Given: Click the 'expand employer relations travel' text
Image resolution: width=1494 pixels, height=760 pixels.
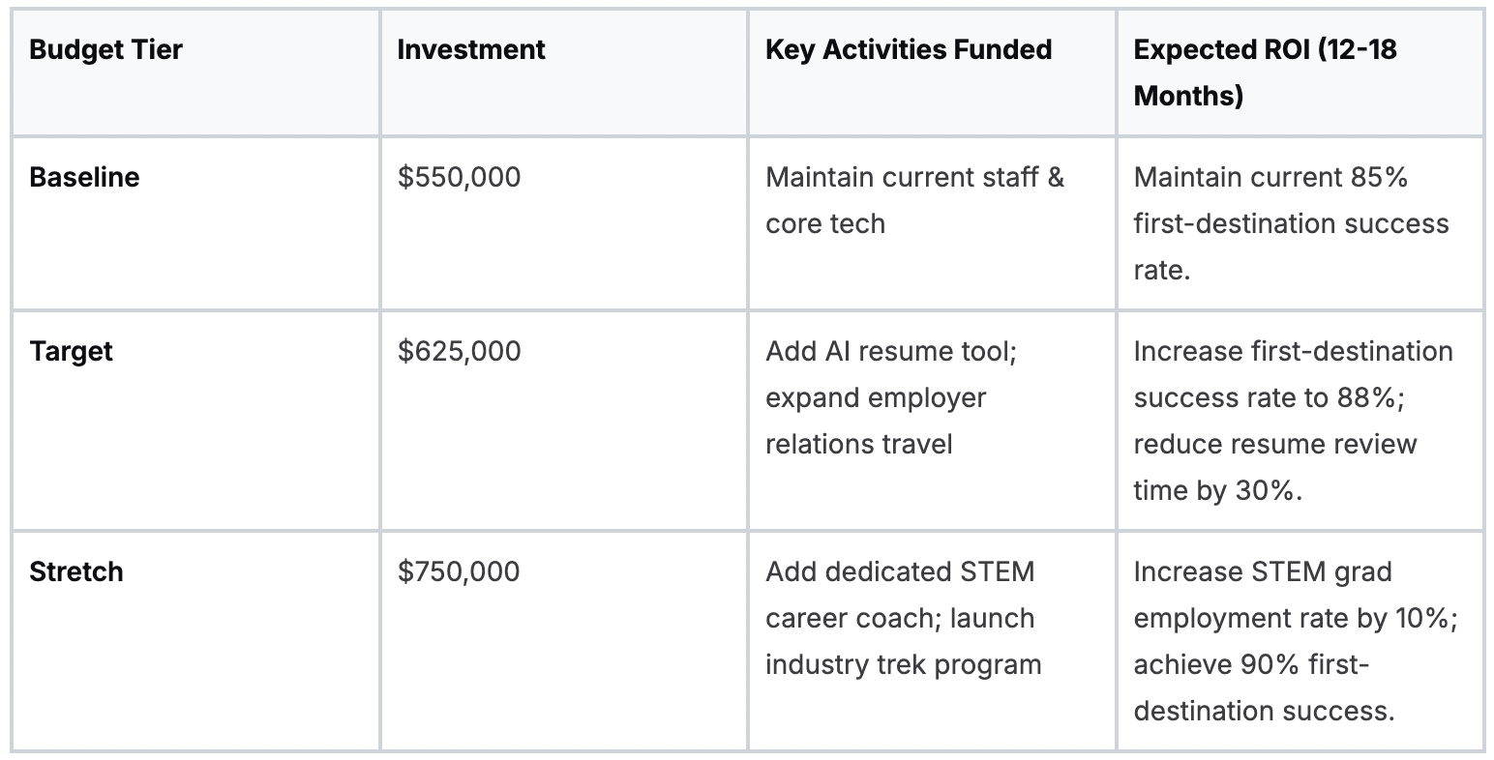Looking at the screenshot, I should click(x=876, y=421).
